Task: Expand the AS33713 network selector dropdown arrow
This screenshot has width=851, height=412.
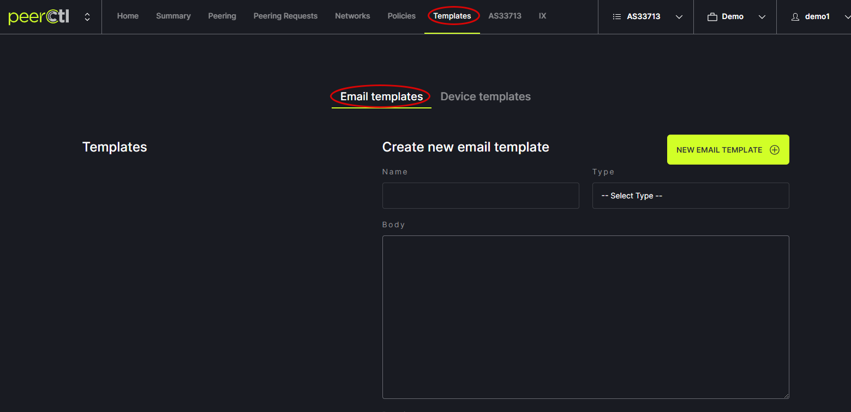Action: pos(679,17)
